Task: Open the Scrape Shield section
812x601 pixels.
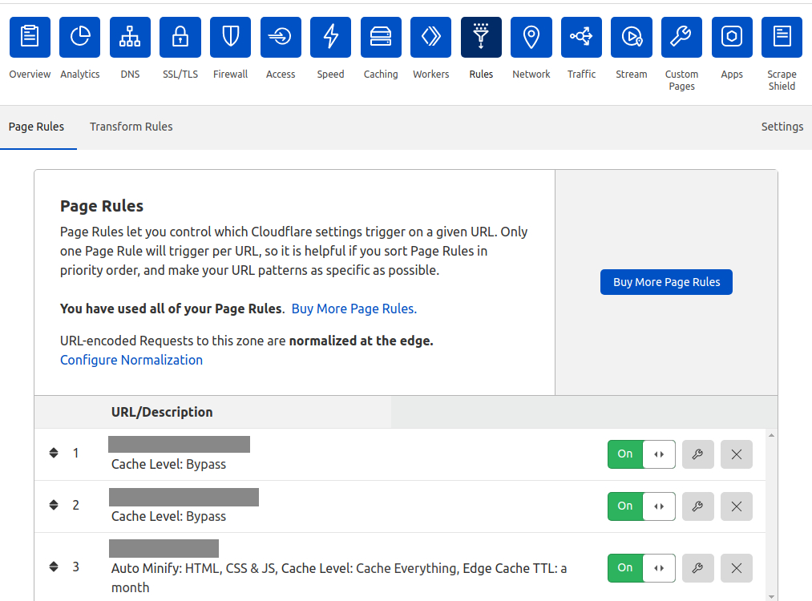Action: tap(782, 37)
